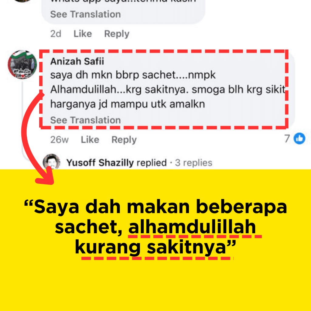Open Anizah Safii's profile name link

77,61
